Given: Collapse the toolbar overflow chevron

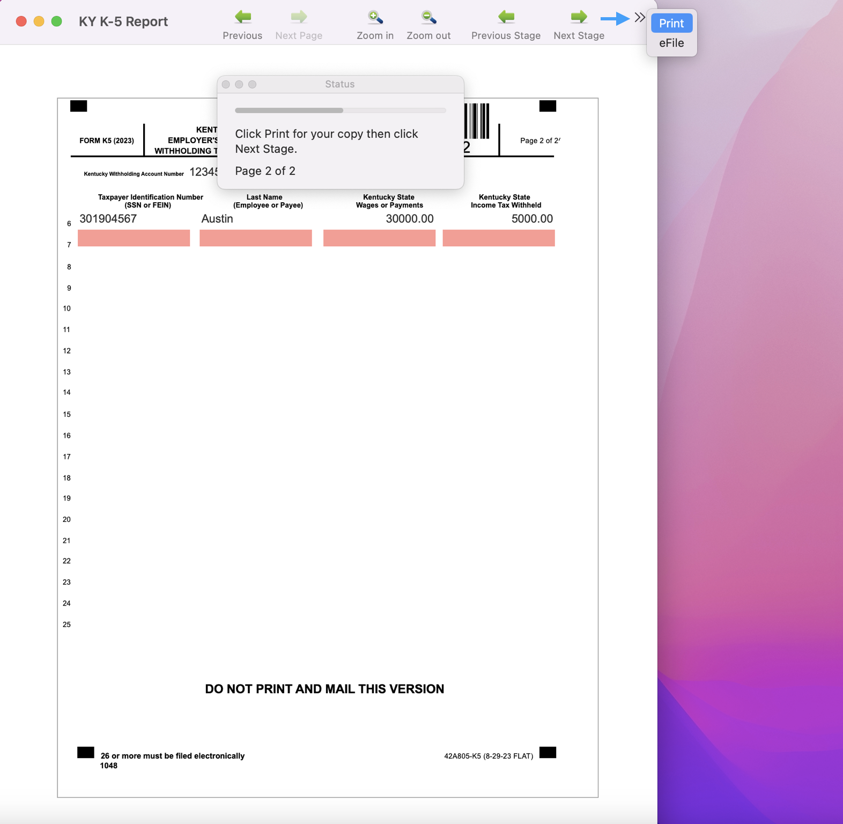Looking at the screenshot, I should tap(639, 18).
